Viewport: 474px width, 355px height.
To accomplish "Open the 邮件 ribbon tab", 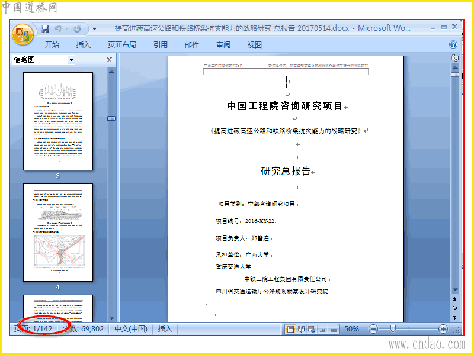I will 192,45.
